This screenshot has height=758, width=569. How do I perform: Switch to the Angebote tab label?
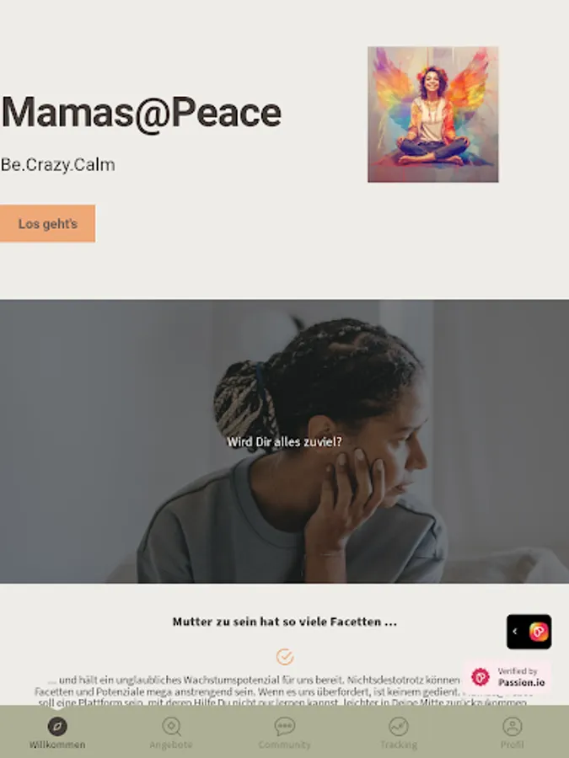point(171,745)
